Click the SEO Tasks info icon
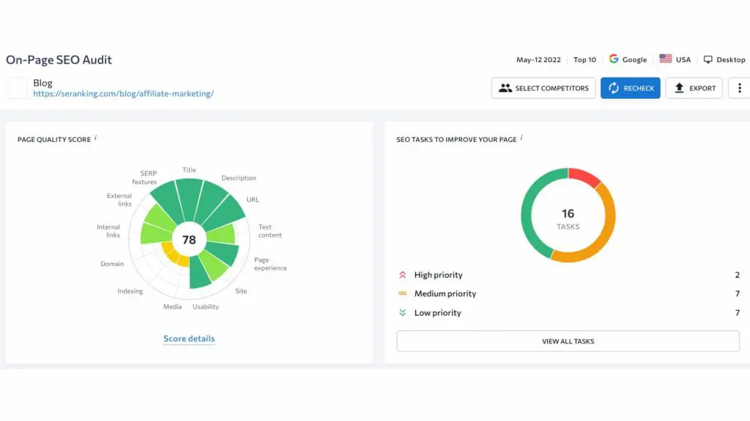Image resolution: width=750 pixels, height=421 pixels. [x=521, y=137]
